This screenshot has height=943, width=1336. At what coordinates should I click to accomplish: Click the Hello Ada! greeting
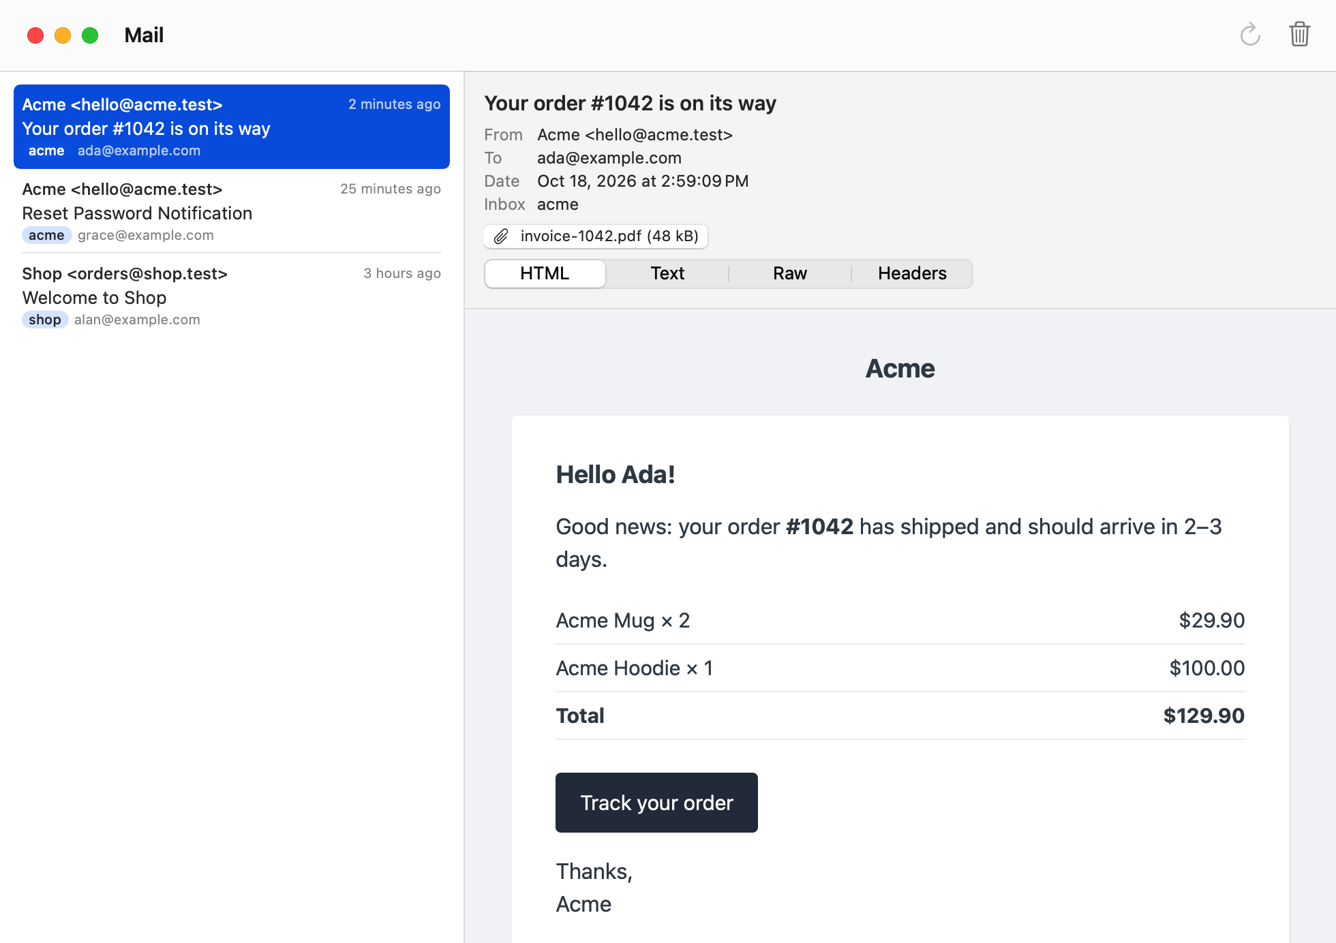[616, 475]
